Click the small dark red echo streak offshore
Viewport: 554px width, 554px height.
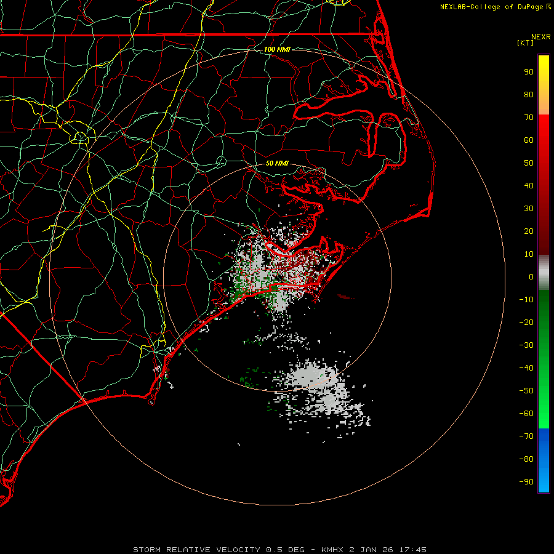coord(346,297)
